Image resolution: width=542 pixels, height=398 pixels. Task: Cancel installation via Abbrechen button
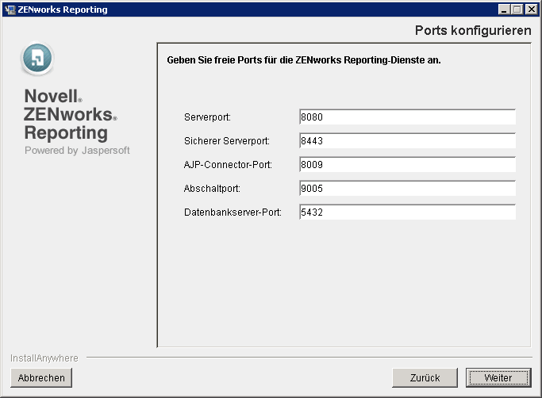[41, 378]
